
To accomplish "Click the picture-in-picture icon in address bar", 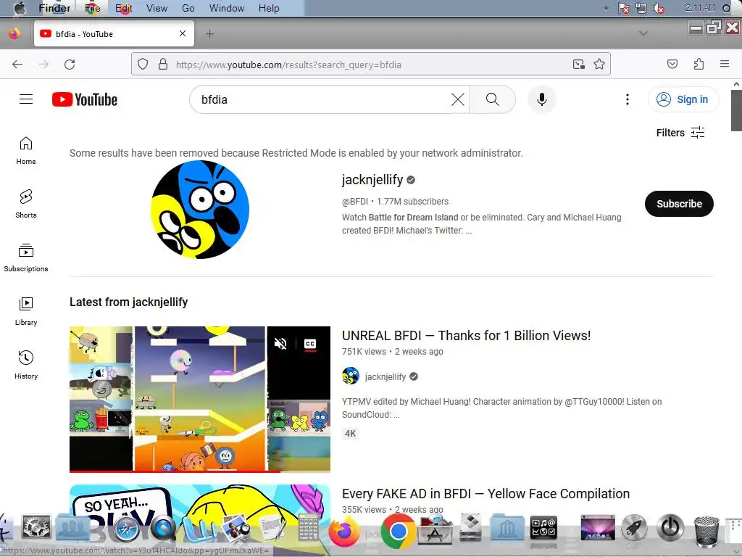I will [579, 65].
